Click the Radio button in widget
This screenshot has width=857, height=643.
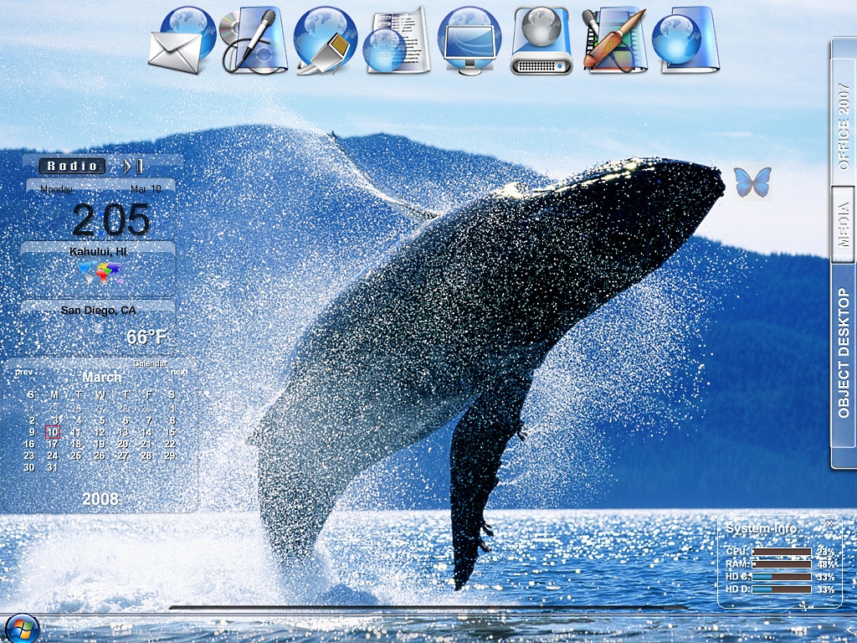(72, 166)
